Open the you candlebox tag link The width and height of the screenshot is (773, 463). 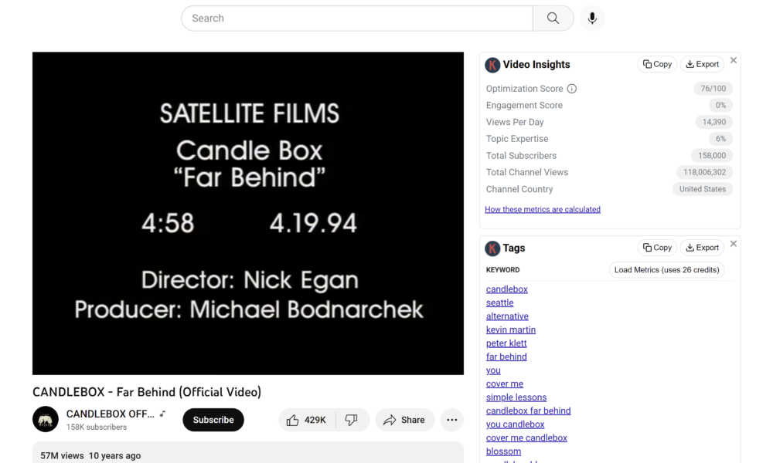[x=515, y=424]
